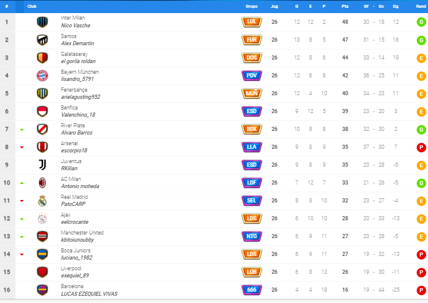The width and height of the screenshot is (428, 303).
Task: Sort table by Grupo column header
Action: pyautogui.click(x=252, y=7)
